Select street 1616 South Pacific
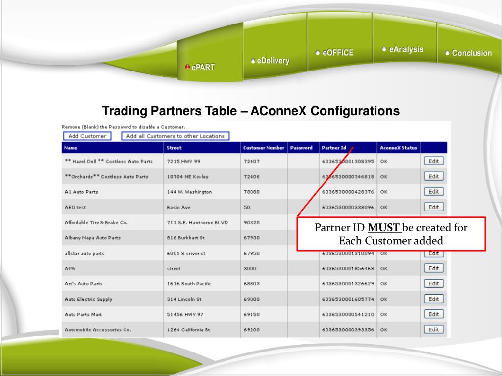 click(189, 284)
